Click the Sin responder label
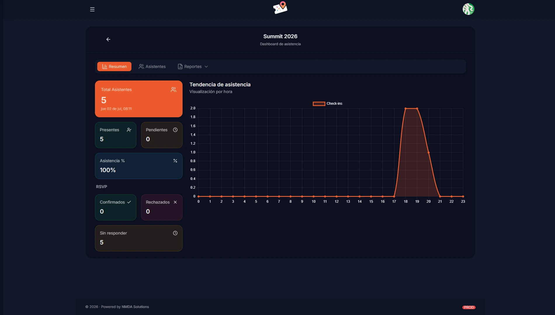This screenshot has width=555, height=315. [113, 233]
